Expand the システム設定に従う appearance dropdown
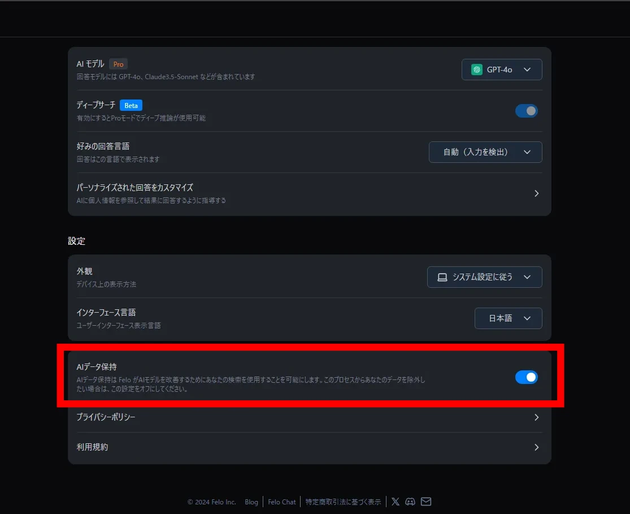The height and width of the screenshot is (514, 630). click(x=485, y=277)
